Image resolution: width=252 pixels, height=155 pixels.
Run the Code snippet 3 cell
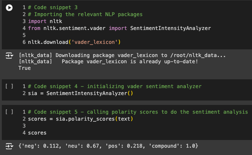pyautogui.click(x=9, y=8)
